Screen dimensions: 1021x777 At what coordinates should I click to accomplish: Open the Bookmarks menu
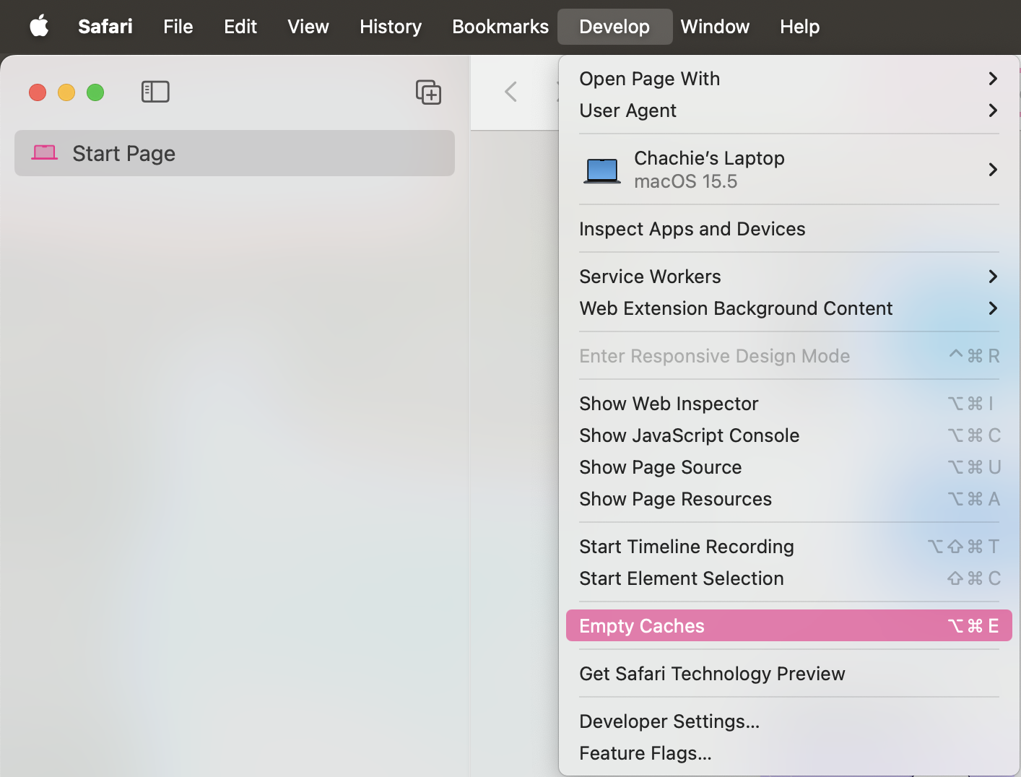(500, 27)
